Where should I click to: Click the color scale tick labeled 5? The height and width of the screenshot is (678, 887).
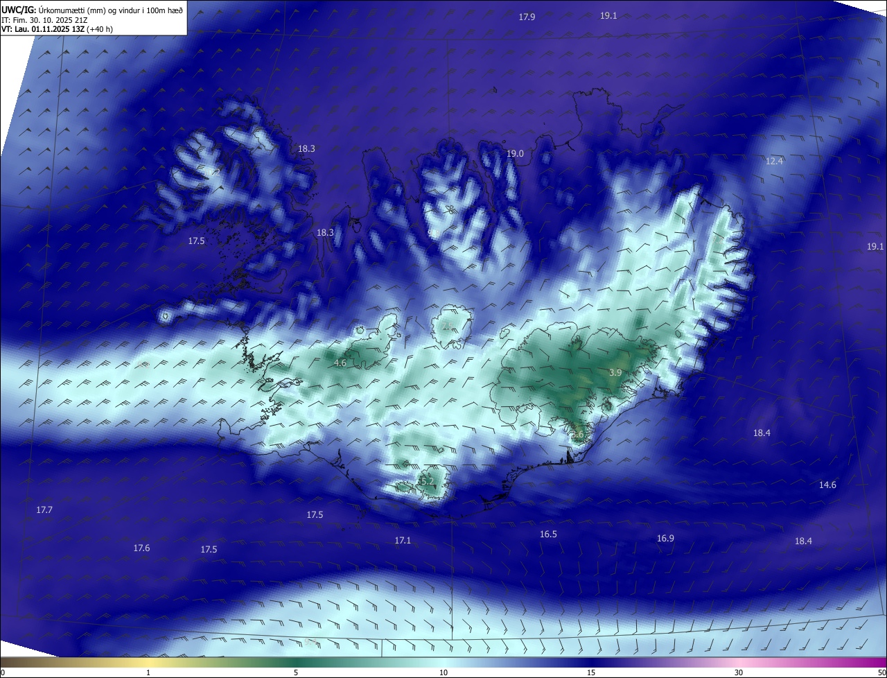point(296,673)
